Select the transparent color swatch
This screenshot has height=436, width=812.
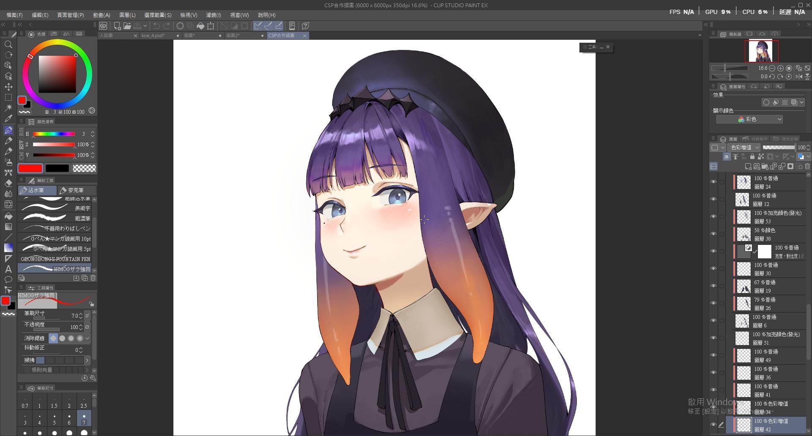click(x=84, y=168)
